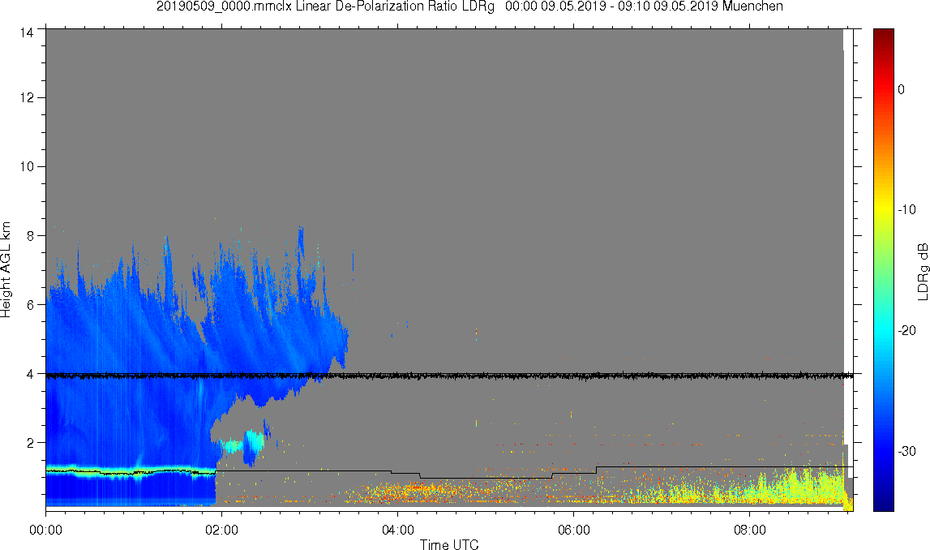Click the 04:00 time axis tick label

coord(397,530)
